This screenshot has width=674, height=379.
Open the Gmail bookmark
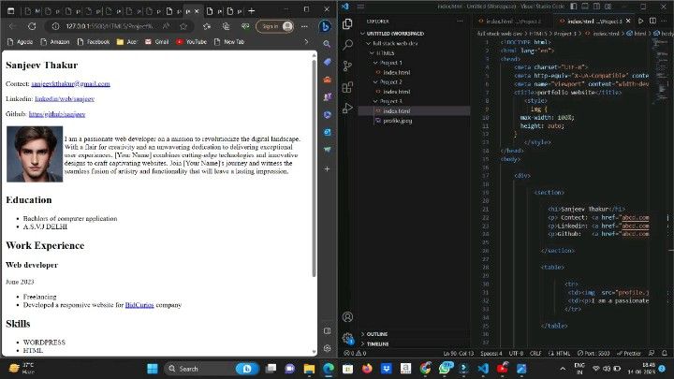156,42
